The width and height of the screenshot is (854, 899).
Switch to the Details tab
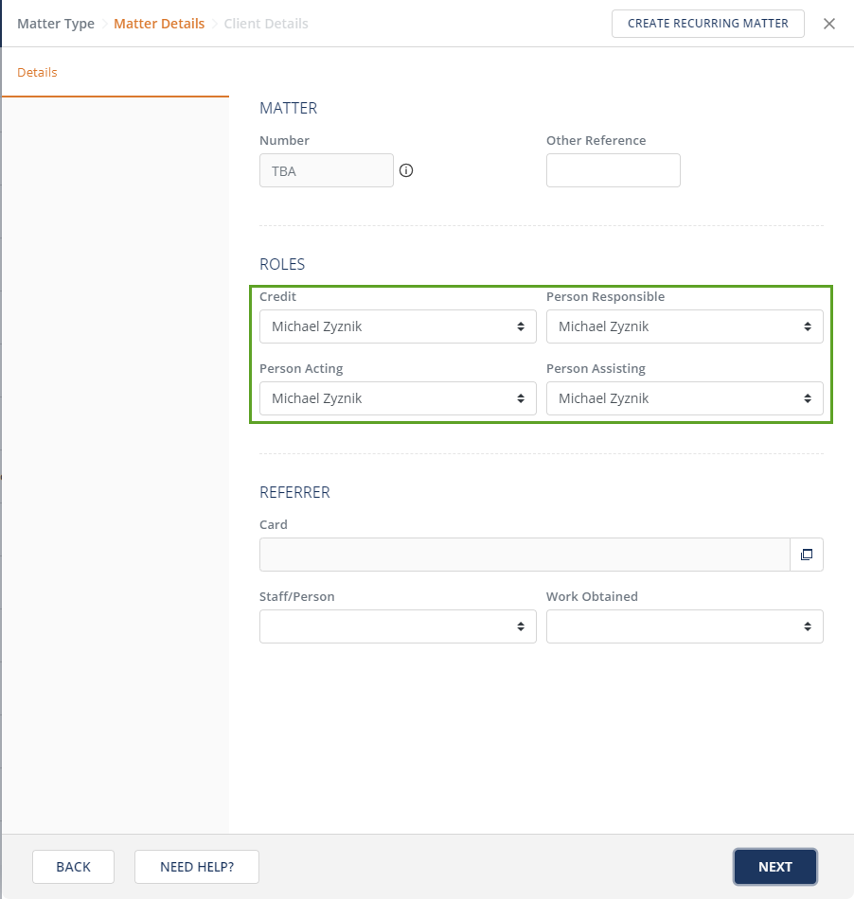(38, 73)
